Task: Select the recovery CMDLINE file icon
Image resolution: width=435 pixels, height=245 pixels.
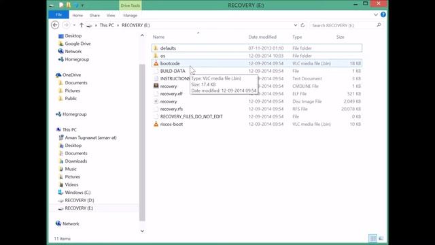Action: [156, 86]
